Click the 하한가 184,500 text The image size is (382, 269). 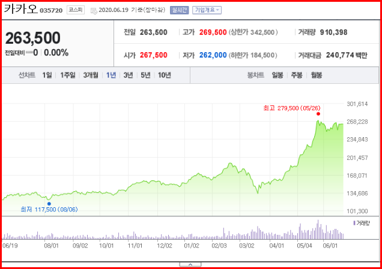pyautogui.click(x=253, y=55)
